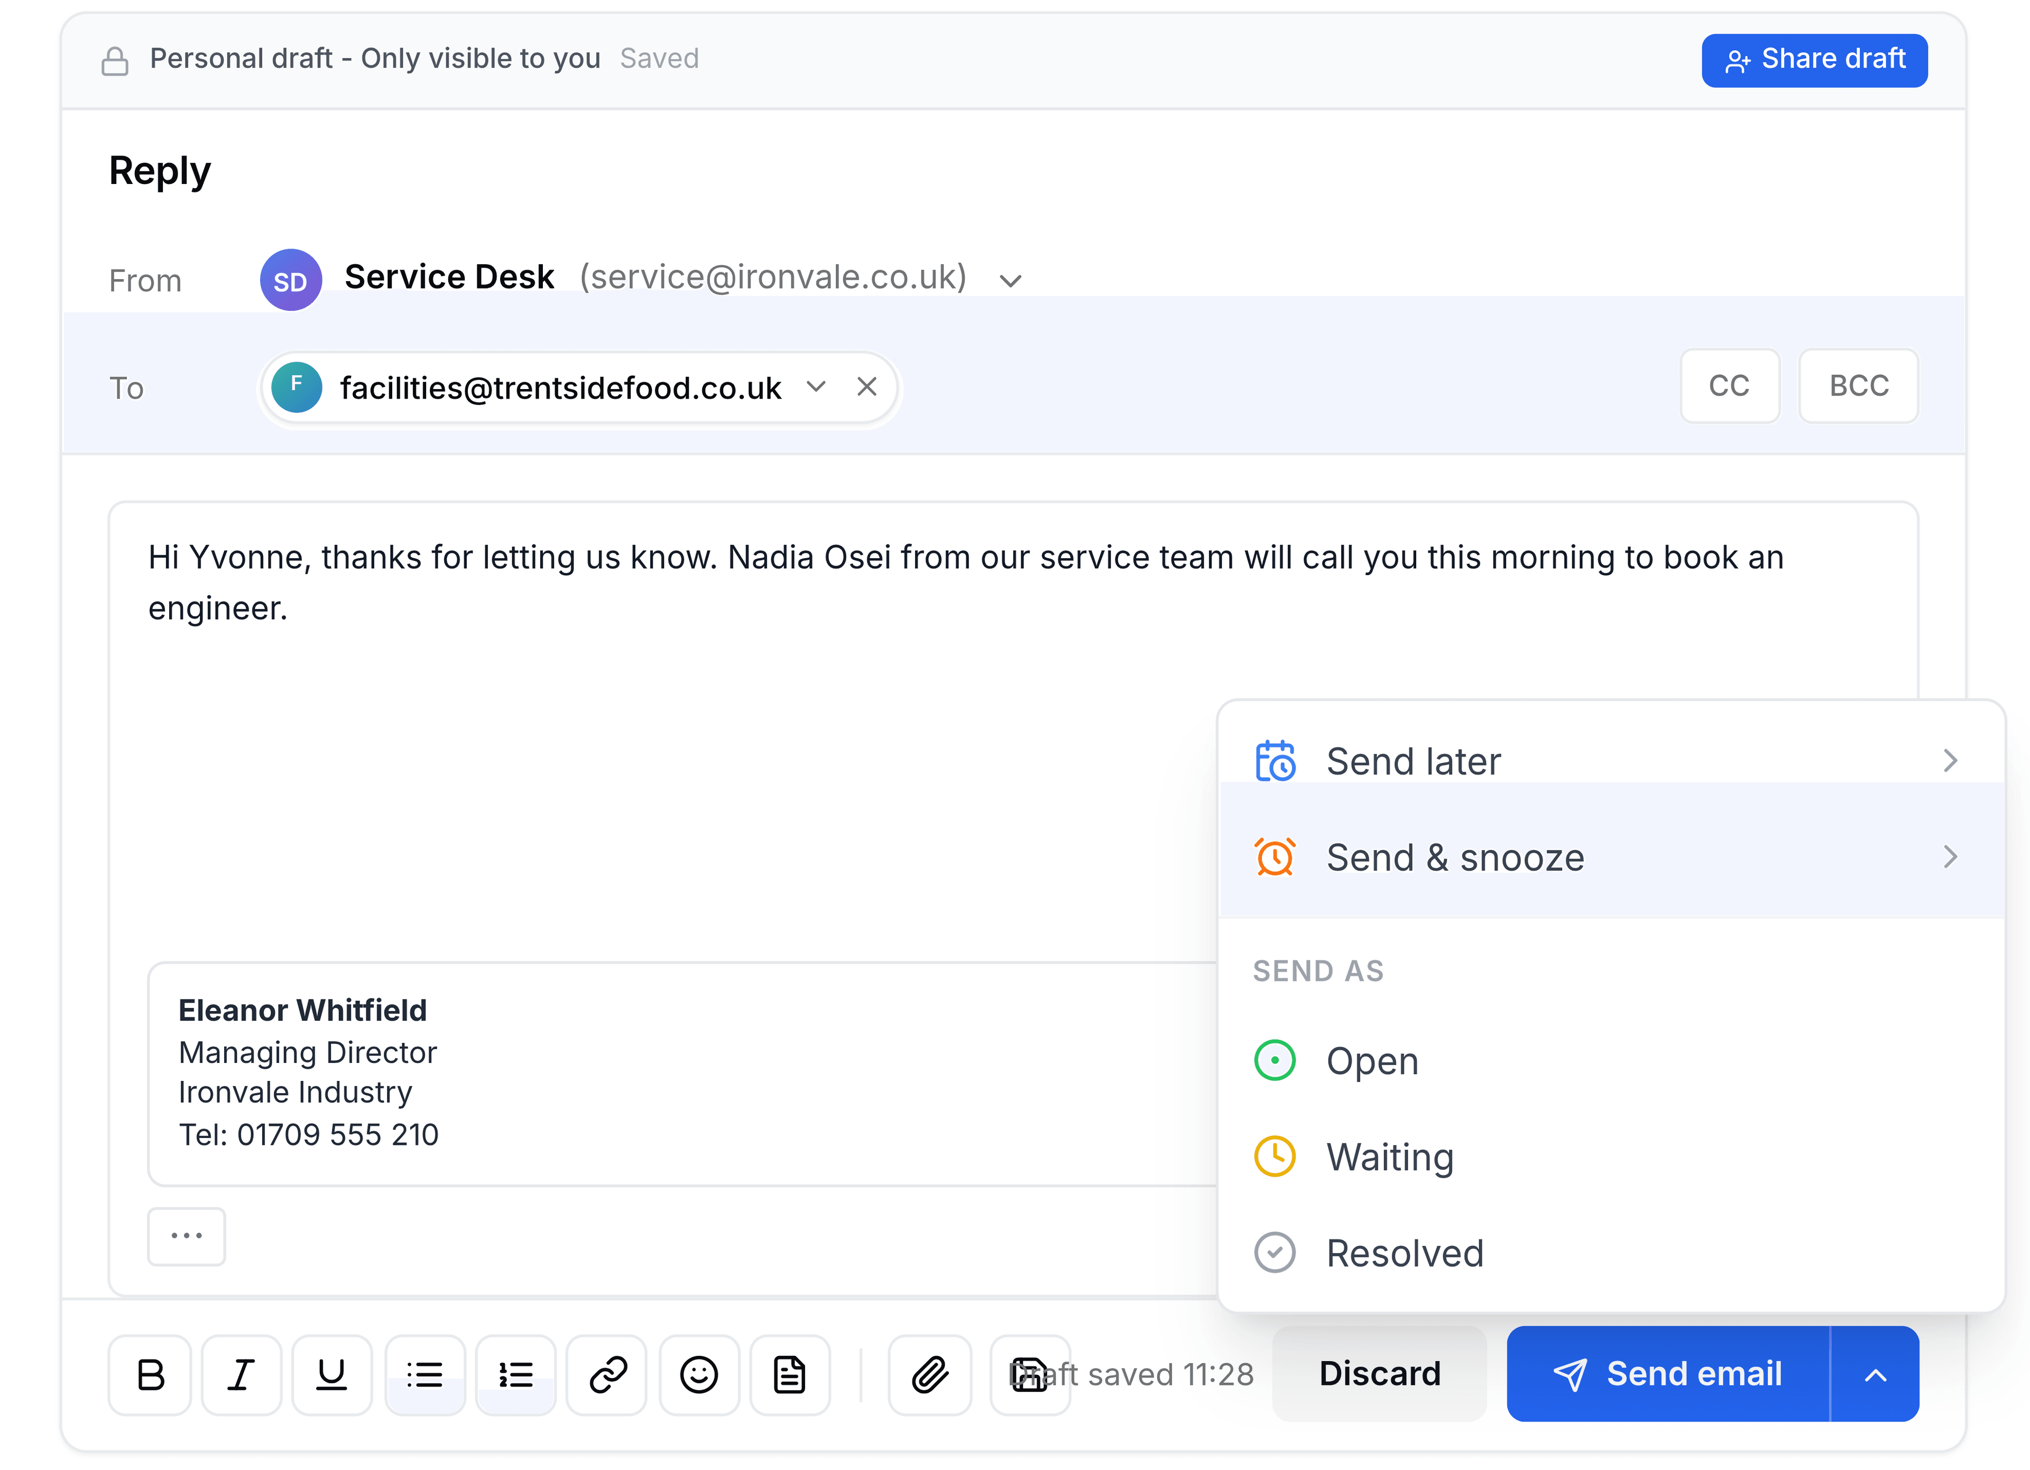Click the 'Tel: 01709 555 210' line
Viewport: 2030px width, 1470px height.
pos(309,1134)
